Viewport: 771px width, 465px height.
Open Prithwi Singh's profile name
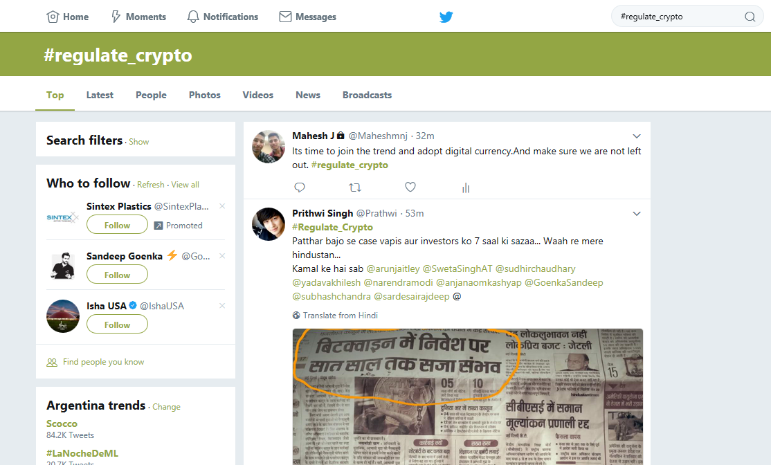323,213
